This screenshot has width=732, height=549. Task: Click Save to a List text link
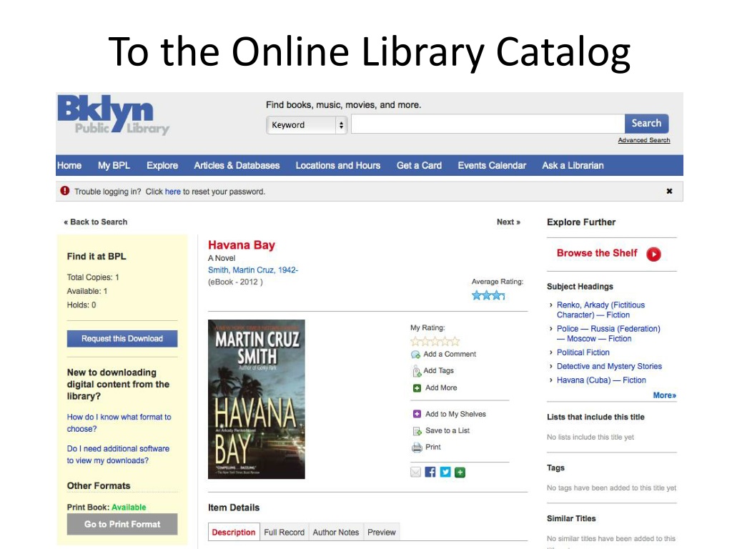[447, 430]
